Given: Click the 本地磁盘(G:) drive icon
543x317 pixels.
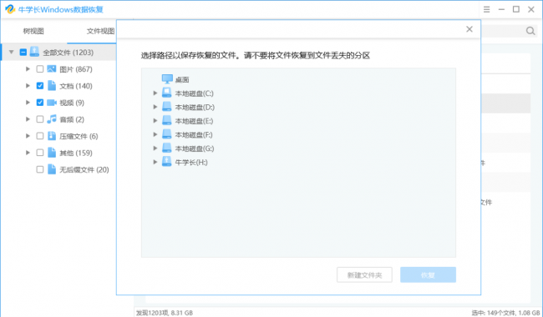Looking at the screenshot, I should (x=166, y=148).
